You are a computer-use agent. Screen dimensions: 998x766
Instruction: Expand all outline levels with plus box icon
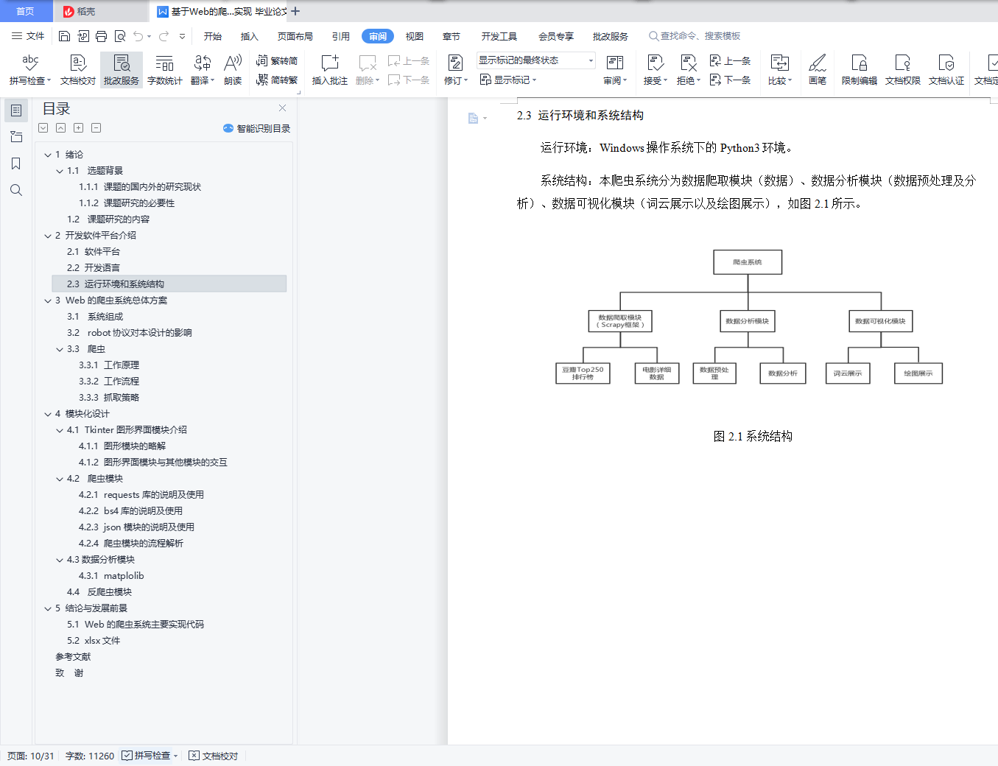[x=79, y=128]
